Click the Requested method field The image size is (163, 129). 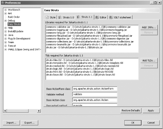pos(95,105)
